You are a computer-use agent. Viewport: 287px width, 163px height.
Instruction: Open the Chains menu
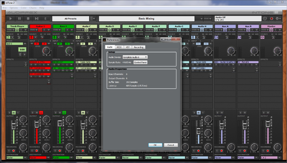(x=33, y=8)
